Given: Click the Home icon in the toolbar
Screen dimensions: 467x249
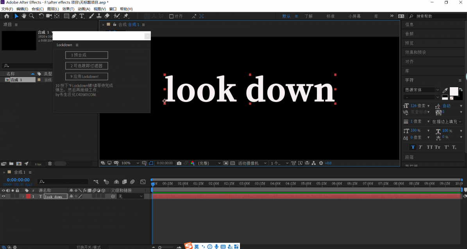Looking at the screenshot, I should point(7,16).
